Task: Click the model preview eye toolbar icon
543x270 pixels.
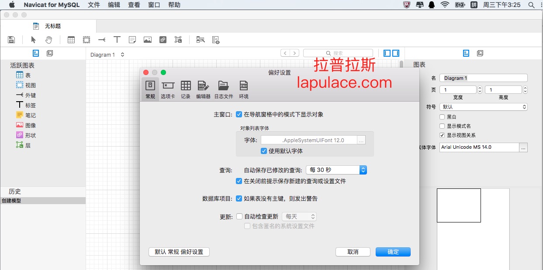Action: (216, 40)
